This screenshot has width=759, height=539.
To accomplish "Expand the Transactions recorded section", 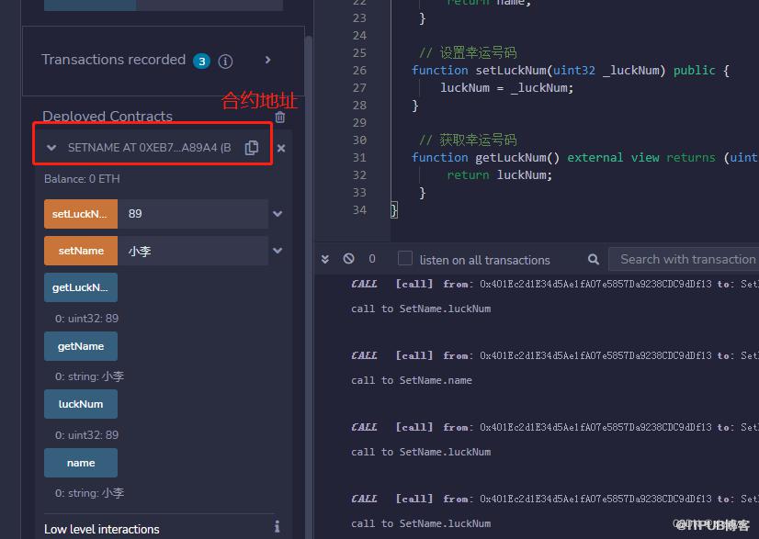I will pyautogui.click(x=267, y=60).
